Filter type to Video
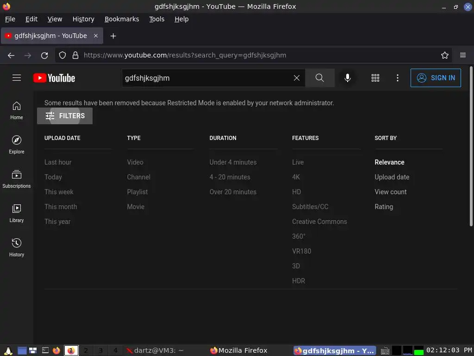The image size is (474, 356). click(x=135, y=162)
